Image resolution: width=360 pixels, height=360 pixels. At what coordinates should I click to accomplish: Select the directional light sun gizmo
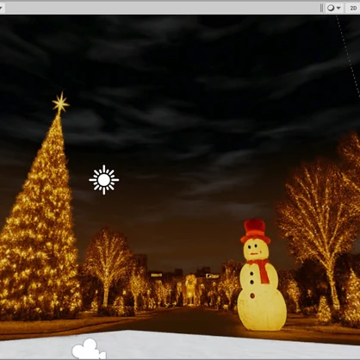[x=104, y=180]
